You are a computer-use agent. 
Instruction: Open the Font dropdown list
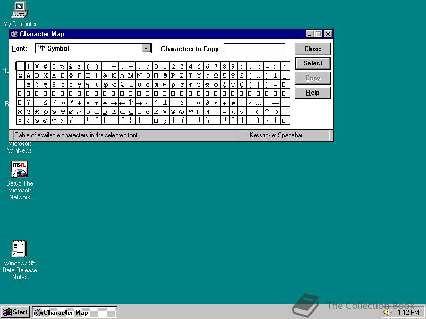(146, 48)
